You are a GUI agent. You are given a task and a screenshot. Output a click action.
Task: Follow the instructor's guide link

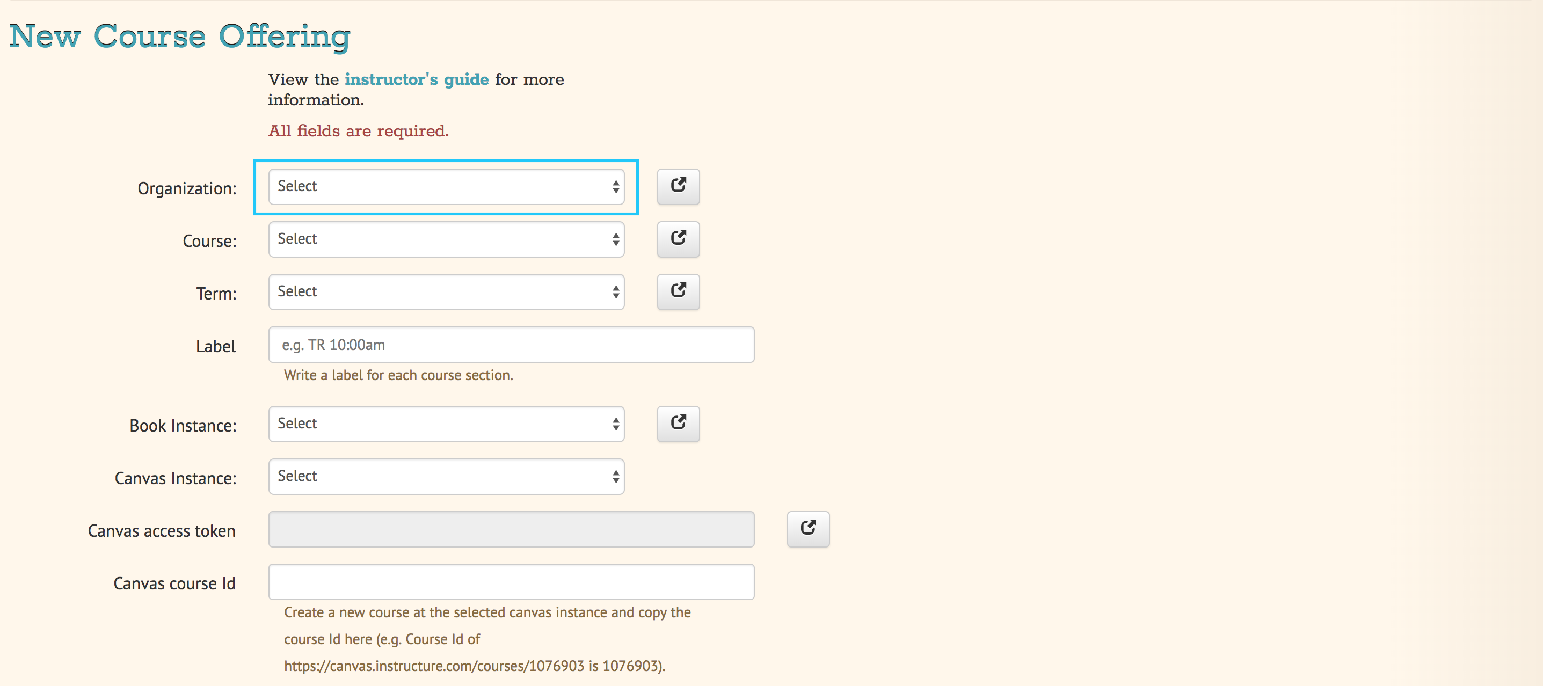click(416, 79)
